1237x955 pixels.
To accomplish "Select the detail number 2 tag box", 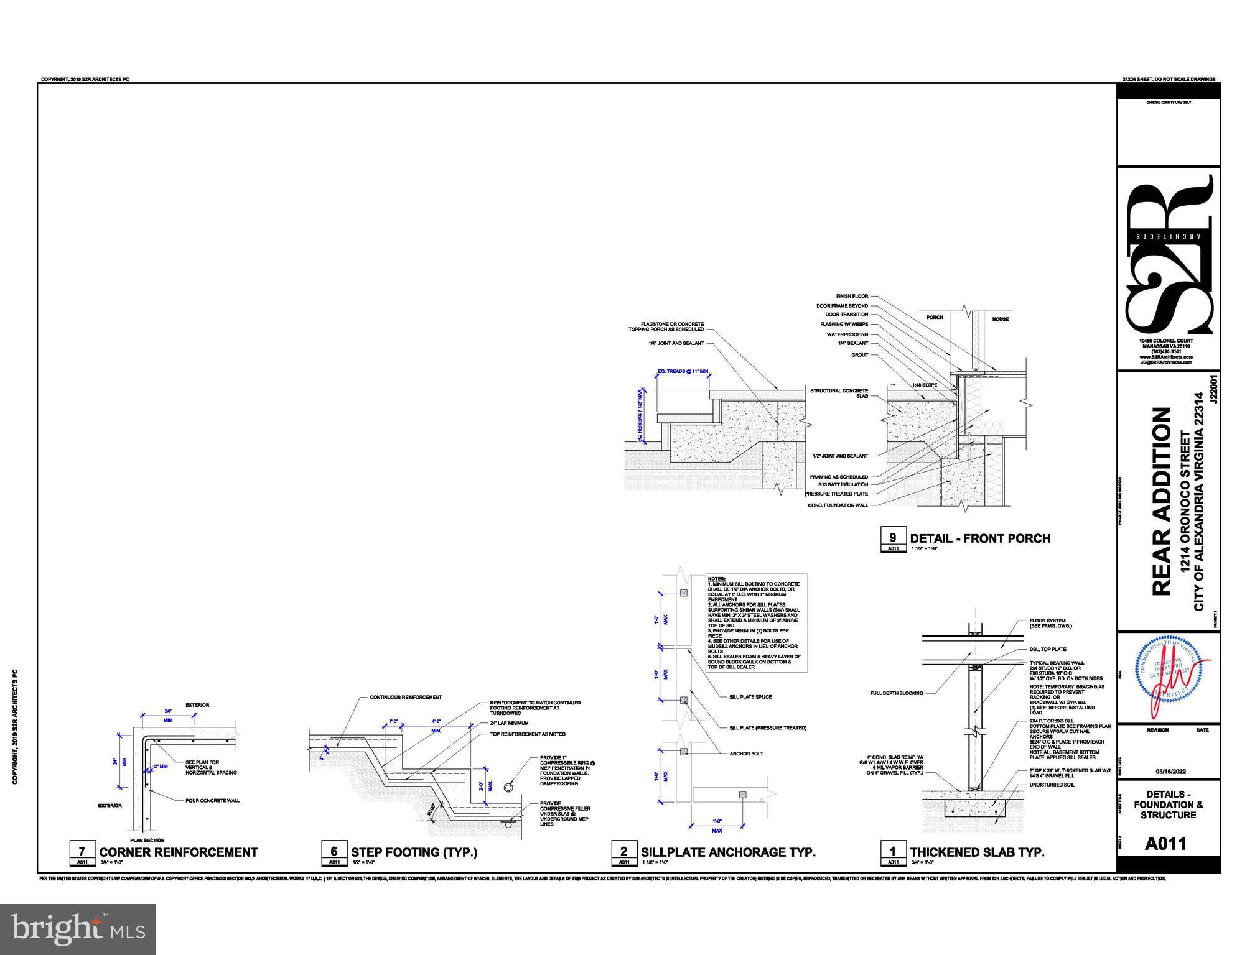I will pyautogui.click(x=623, y=852).
